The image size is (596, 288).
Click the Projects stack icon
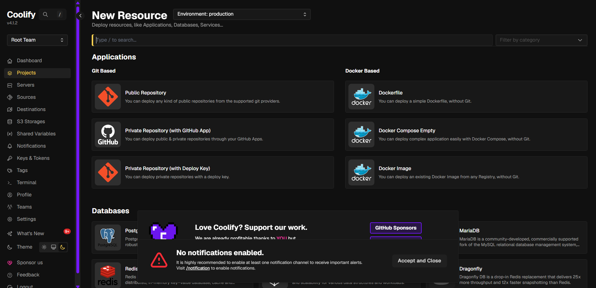pos(10,73)
